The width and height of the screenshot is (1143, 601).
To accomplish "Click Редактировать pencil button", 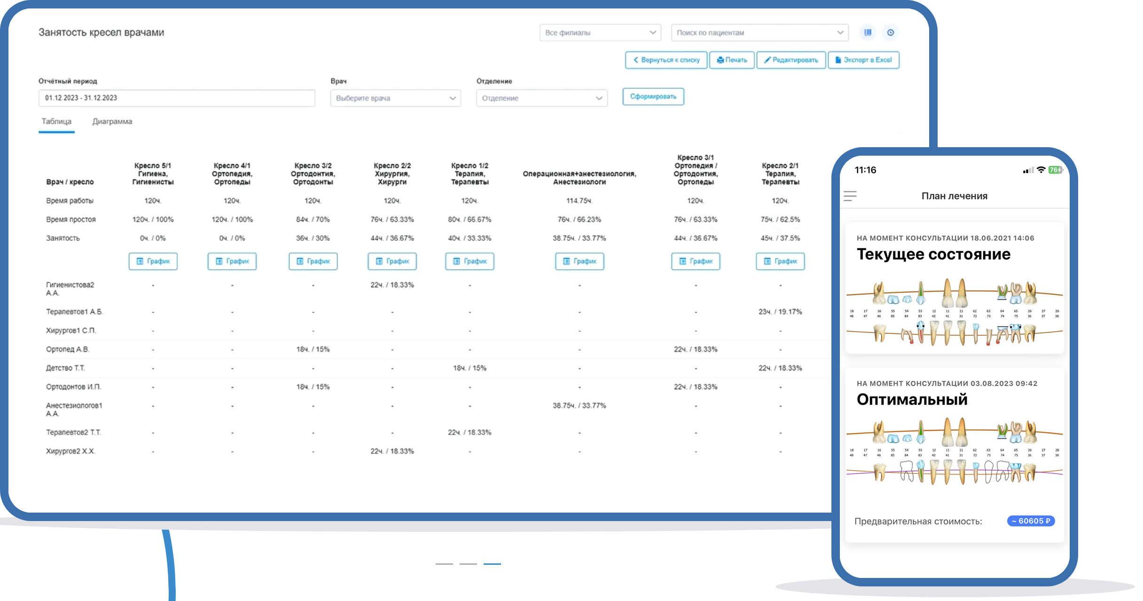I will click(x=791, y=60).
